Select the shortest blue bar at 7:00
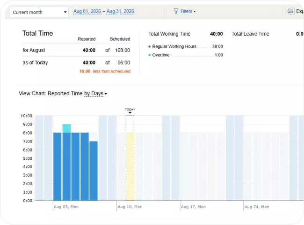The image size is (304, 225). pyautogui.click(x=94, y=171)
